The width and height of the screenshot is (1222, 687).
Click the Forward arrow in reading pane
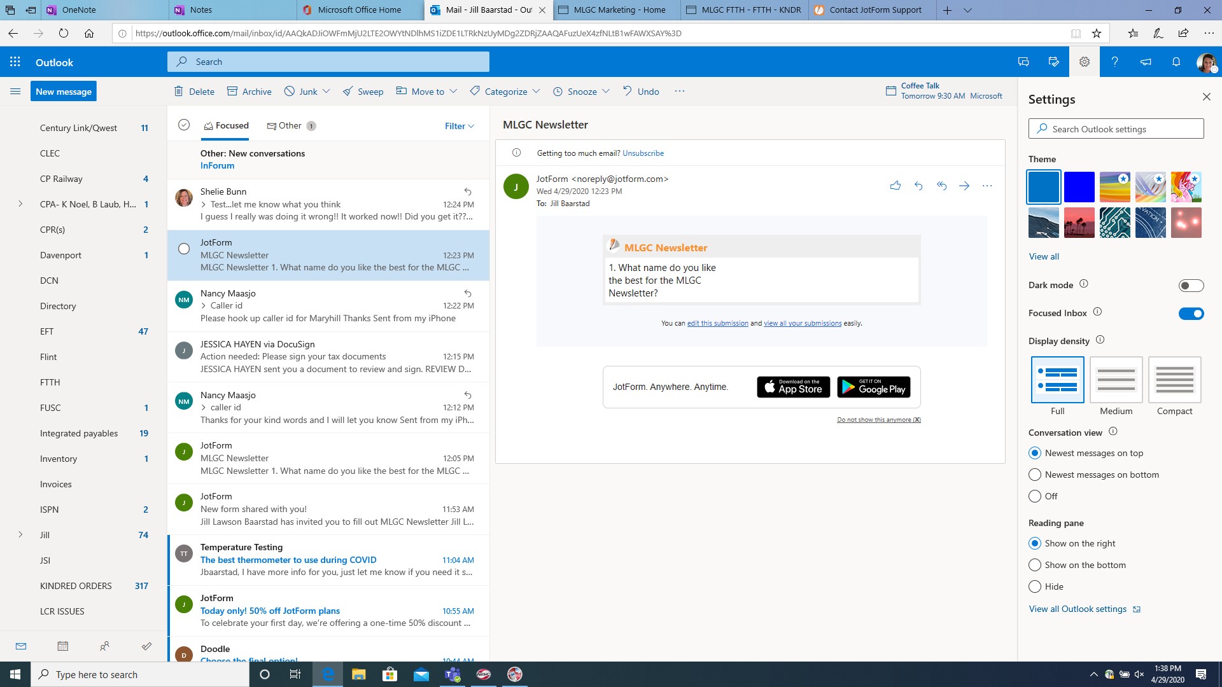[x=964, y=186]
